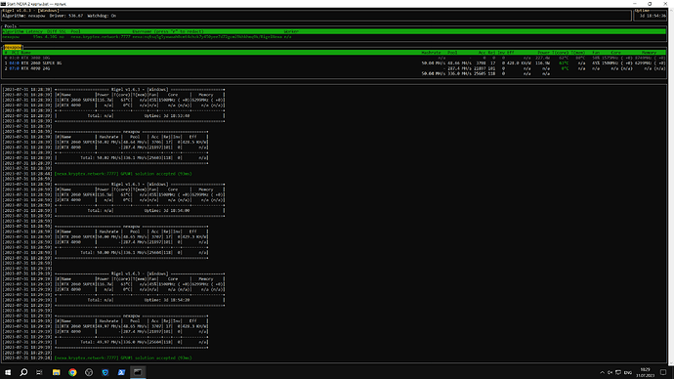Launch File Explorer from the taskbar
Screen dimensions: 674x379
57,372
